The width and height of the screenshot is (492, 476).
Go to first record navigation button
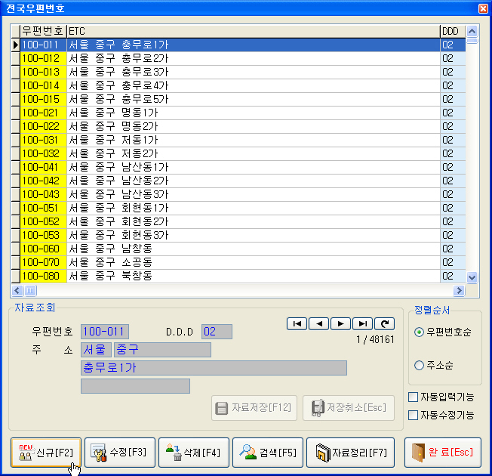click(297, 323)
